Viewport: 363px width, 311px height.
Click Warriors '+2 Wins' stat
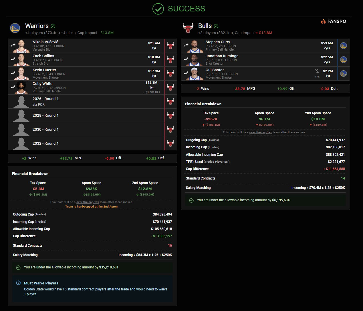29,158
